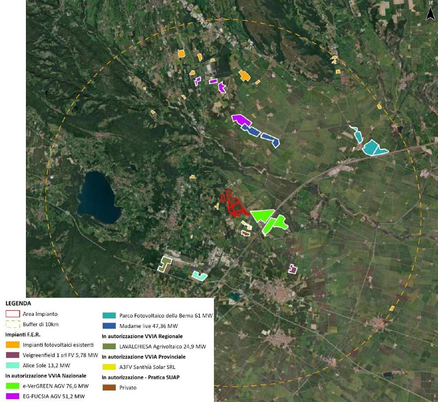The width and height of the screenshot is (438, 402).
Task: Click 'Madame live 47,36 MW' label
Action: coord(149,326)
